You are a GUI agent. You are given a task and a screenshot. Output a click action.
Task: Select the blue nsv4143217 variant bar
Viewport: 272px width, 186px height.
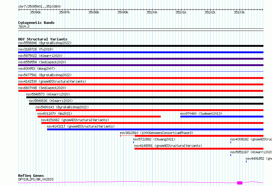pyautogui.click(x=155, y=129)
